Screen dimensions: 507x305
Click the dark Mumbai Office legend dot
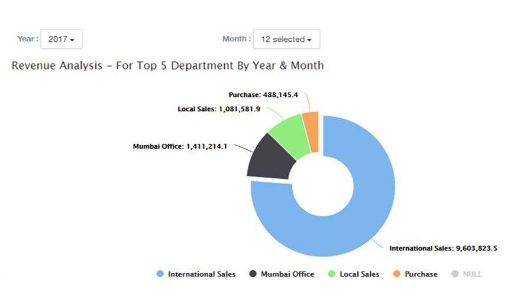pyautogui.click(x=253, y=274)
